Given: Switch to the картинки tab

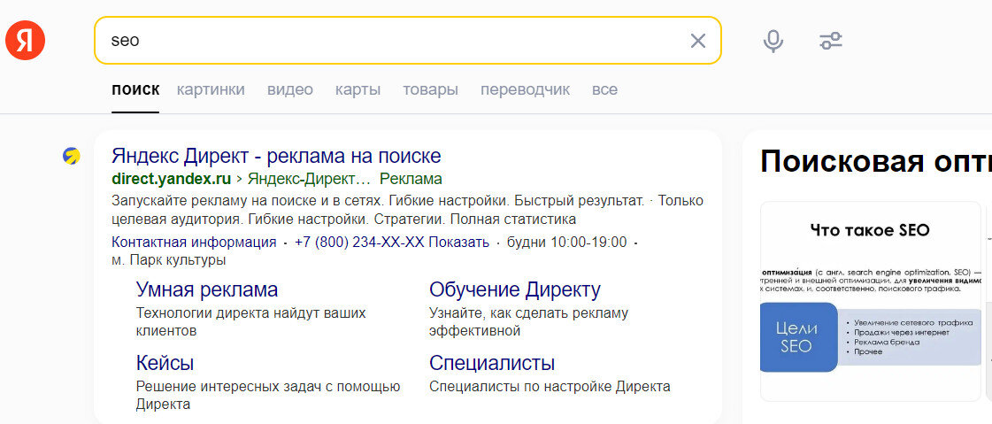Looking at the screenshot, I should tap(211, 90).
